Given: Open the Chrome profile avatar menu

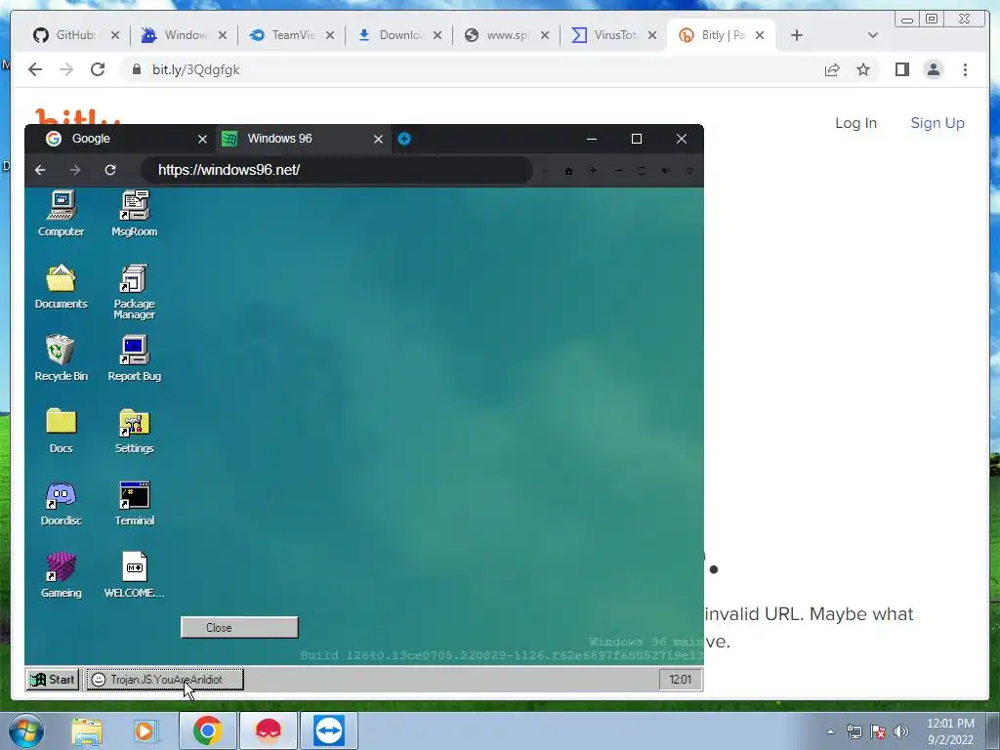Looking at the screenshot, I should 934,69.
